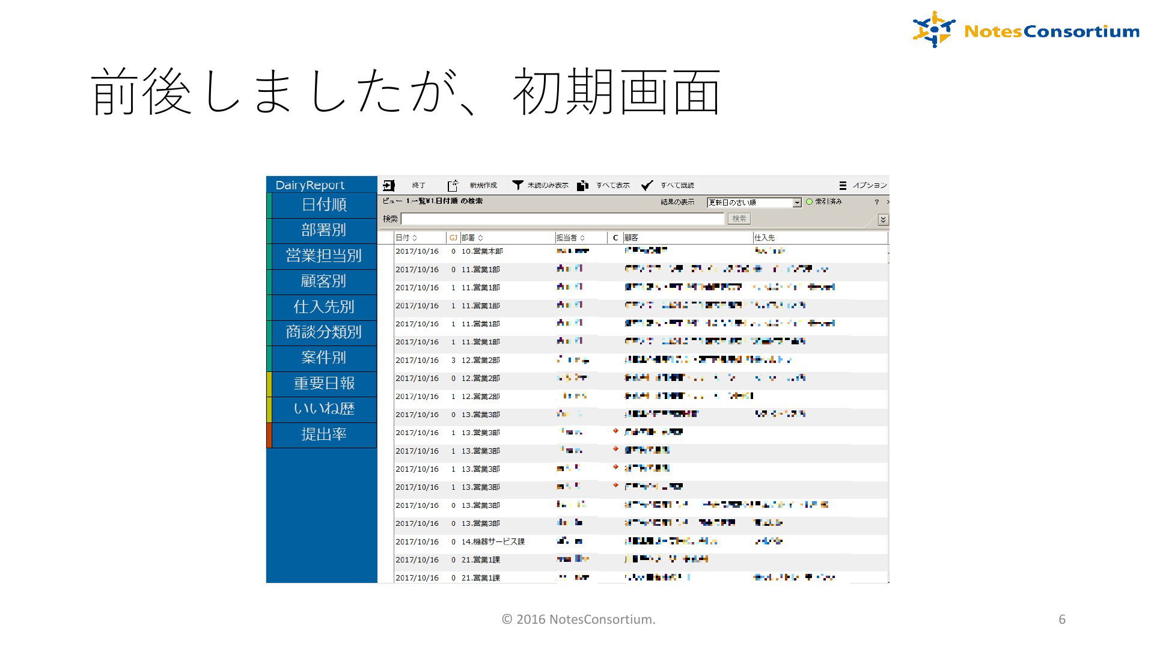Click the DairyReport sidebar title
The height and width of the screenshot is (649, 1154).
pos(310,185)
